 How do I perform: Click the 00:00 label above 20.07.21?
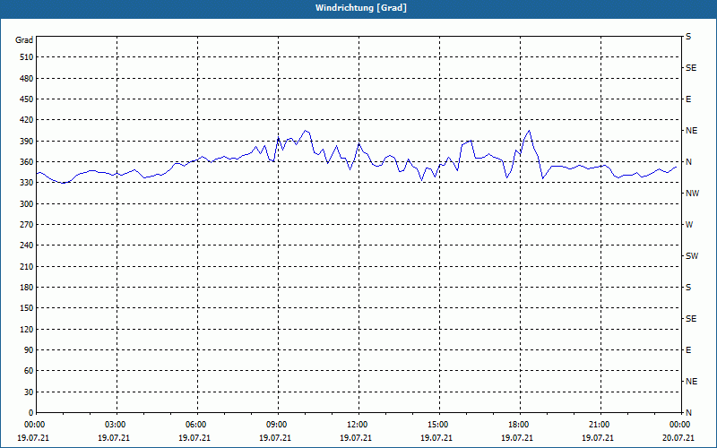pos(680,425)
